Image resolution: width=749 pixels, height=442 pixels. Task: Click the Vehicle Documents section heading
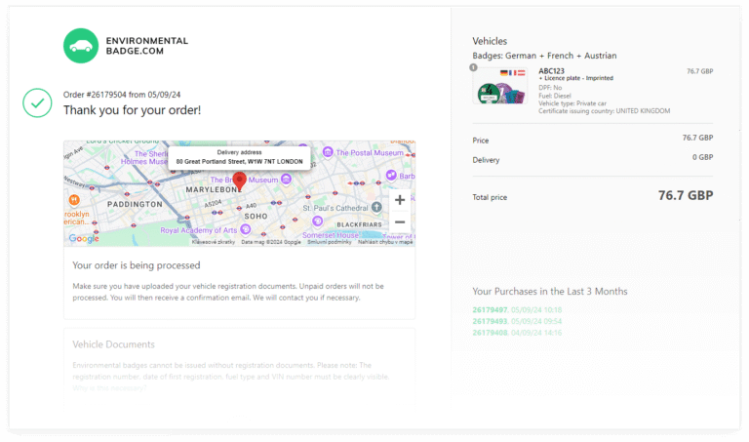114,344
